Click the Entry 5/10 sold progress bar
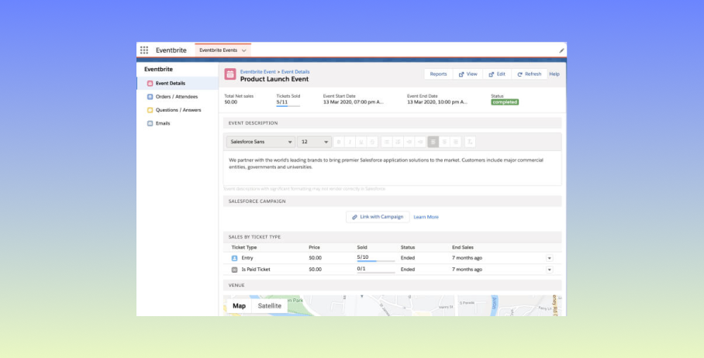This screenshot has width=704, height=358. pyautogui.click(x=376, y=261)
